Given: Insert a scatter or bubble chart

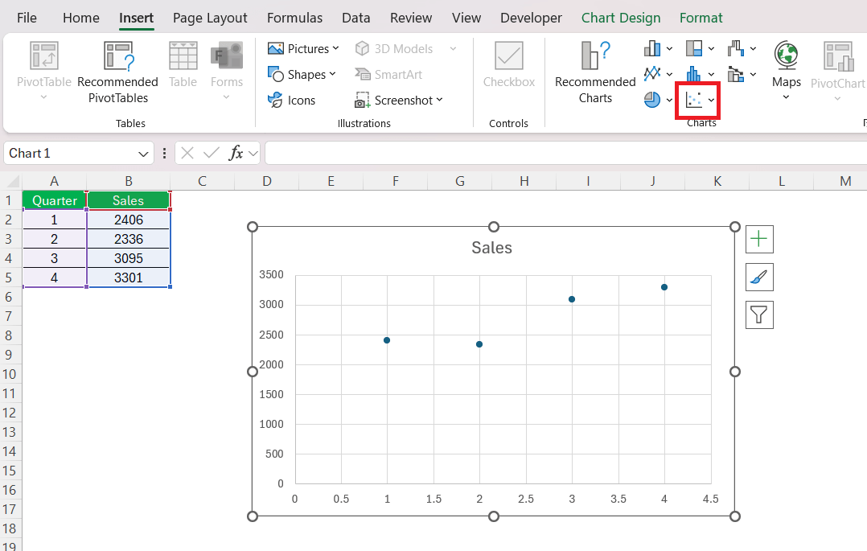Looking at the screenshot, I should [693, 100].
